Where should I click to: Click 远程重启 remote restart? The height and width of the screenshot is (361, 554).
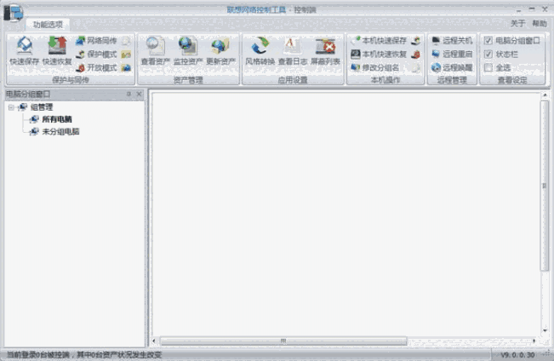(x=452, y=54)
